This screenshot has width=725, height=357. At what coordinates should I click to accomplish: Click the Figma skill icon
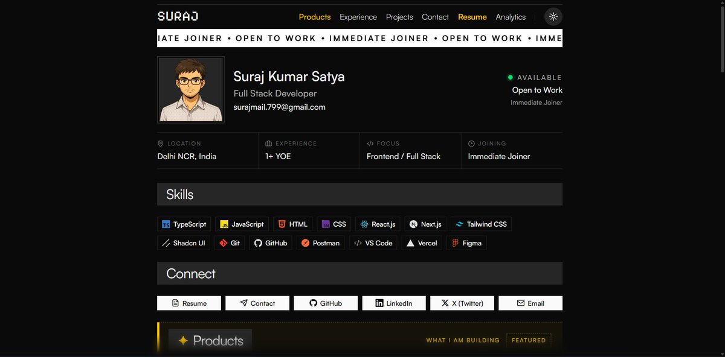click(456, 243)
